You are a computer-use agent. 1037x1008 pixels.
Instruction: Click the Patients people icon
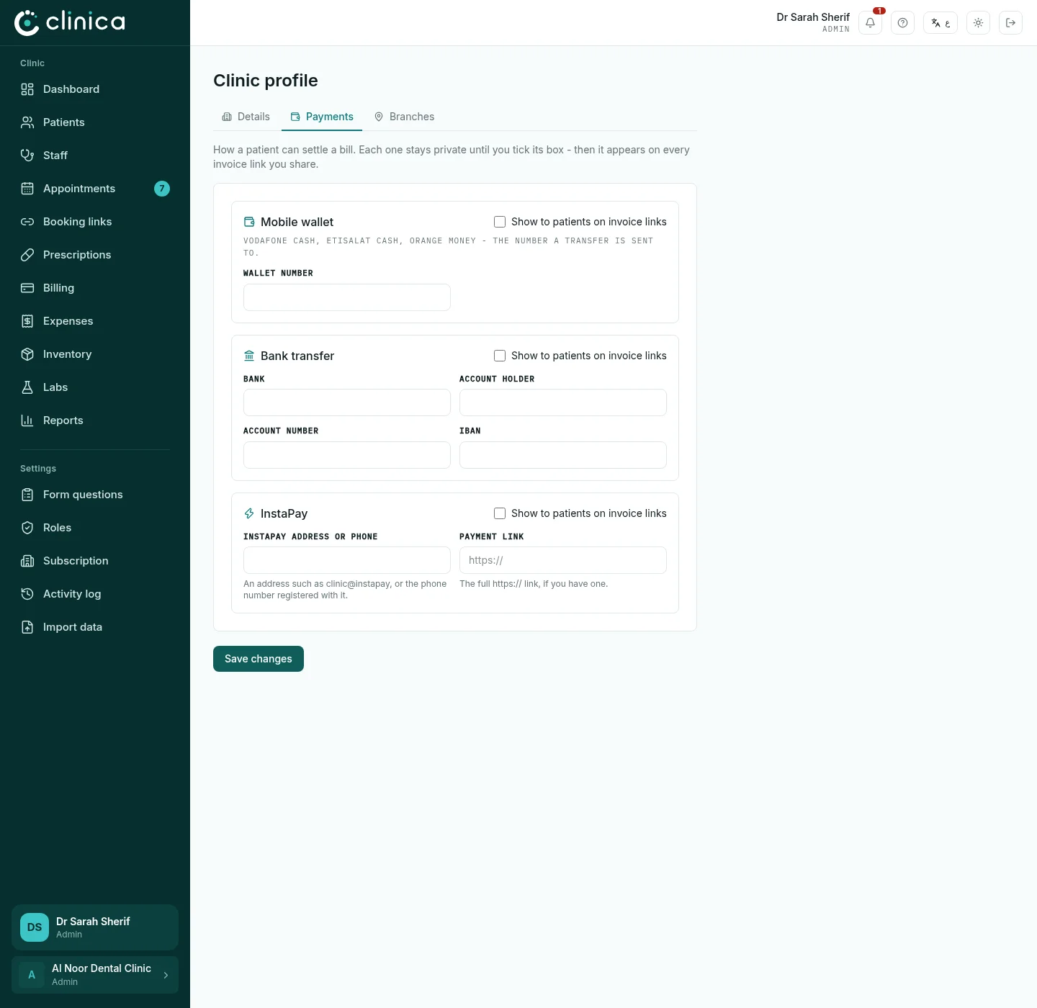[x=27, y=122]
